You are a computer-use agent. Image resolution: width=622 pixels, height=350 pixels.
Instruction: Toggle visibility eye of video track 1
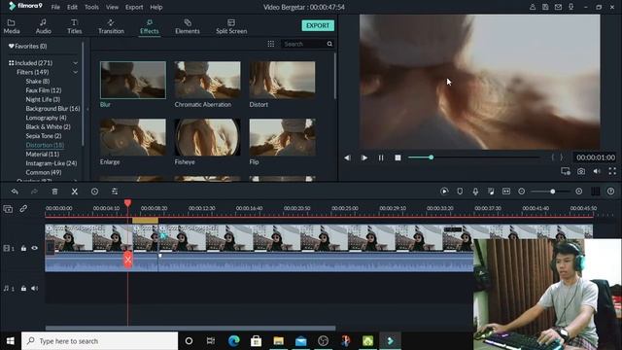(x=35, y=249)
